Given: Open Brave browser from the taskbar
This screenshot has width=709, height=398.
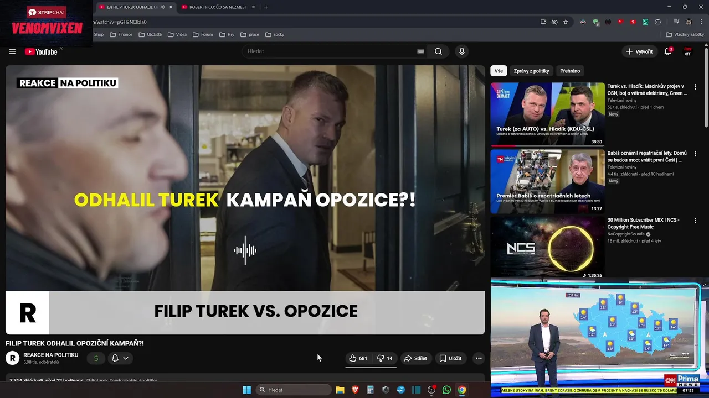Looking at the screenshot, I should pyautogui.click(x=355, y=390).
